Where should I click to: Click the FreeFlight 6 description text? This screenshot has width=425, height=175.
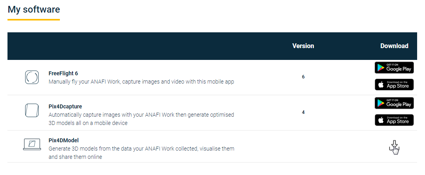[141, 82]
